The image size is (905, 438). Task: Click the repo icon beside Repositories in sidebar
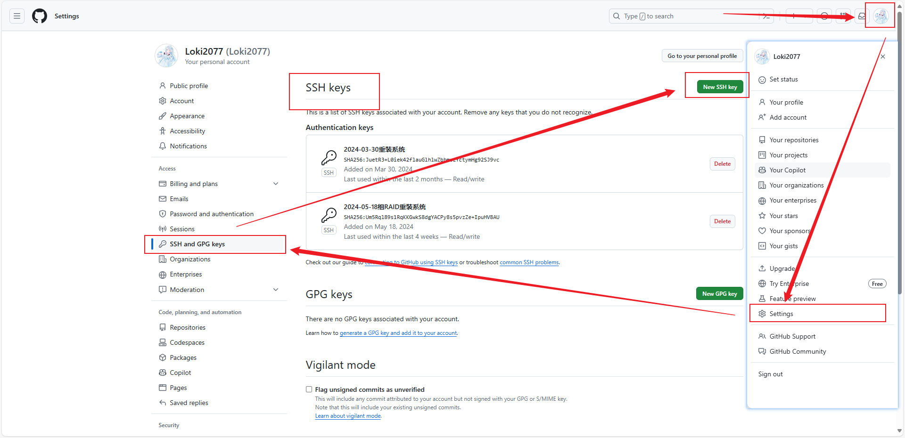click(163, 327)
